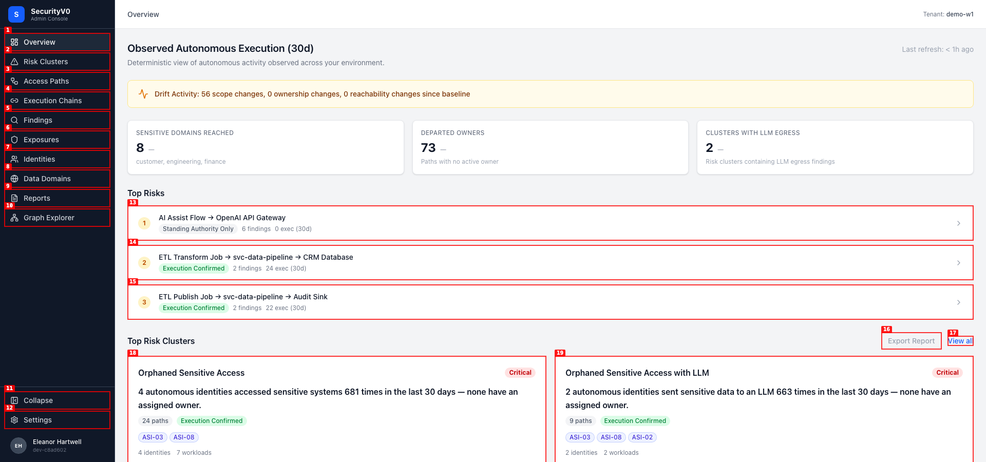The width and height of the screenshot is (986, 462).
Task: Open the Data Domains section
Action: (58, 179)
